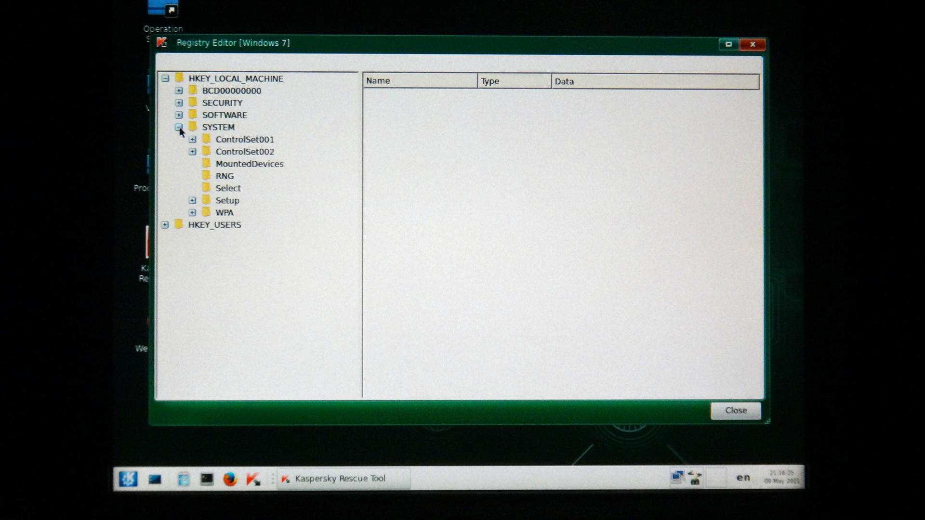Select the ControlSet002 folder icon
Viewport: 925px width, 520px height.
[206, 151]
